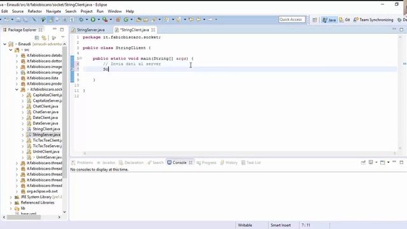The width and height of the screenshot is (407, 229).
Task: Open Display Selected Console dropdown arrow
Action: pos(376,163)
